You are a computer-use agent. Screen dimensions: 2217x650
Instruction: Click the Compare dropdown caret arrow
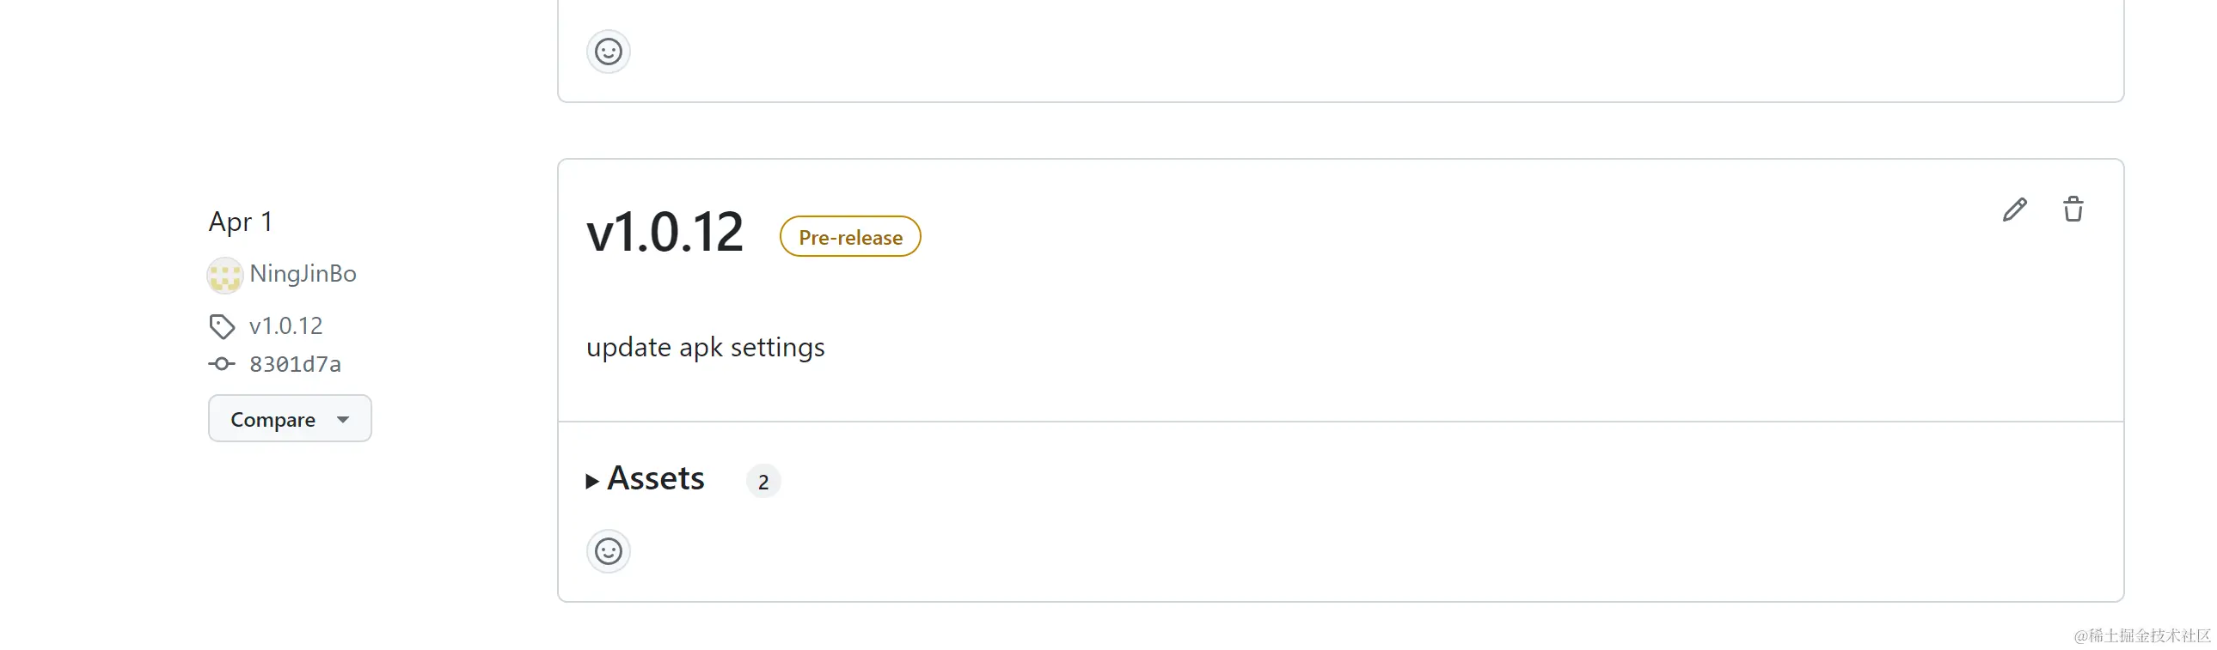pyautogui.click(x=343, y=420)
